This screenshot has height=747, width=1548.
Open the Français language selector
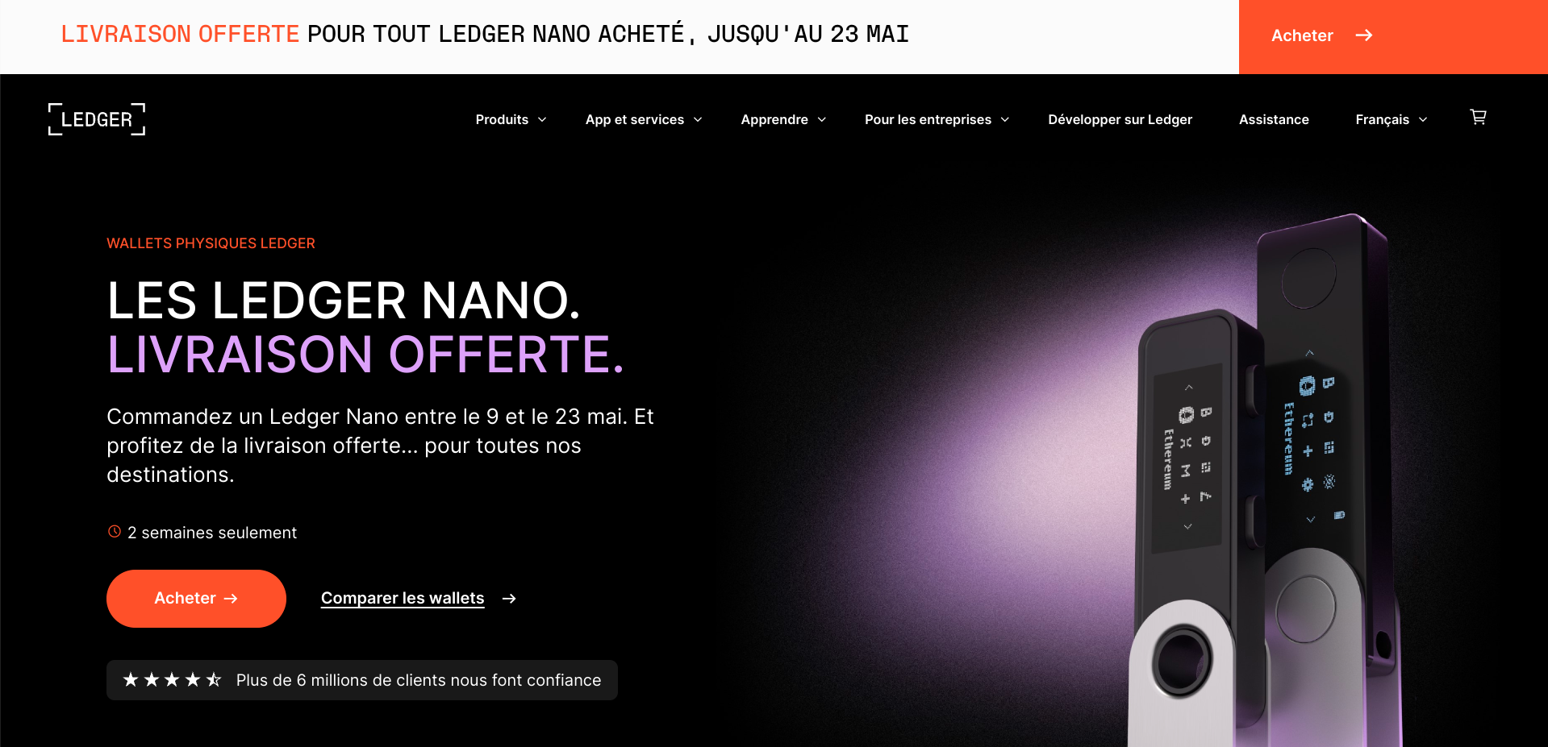(1392, 119)
